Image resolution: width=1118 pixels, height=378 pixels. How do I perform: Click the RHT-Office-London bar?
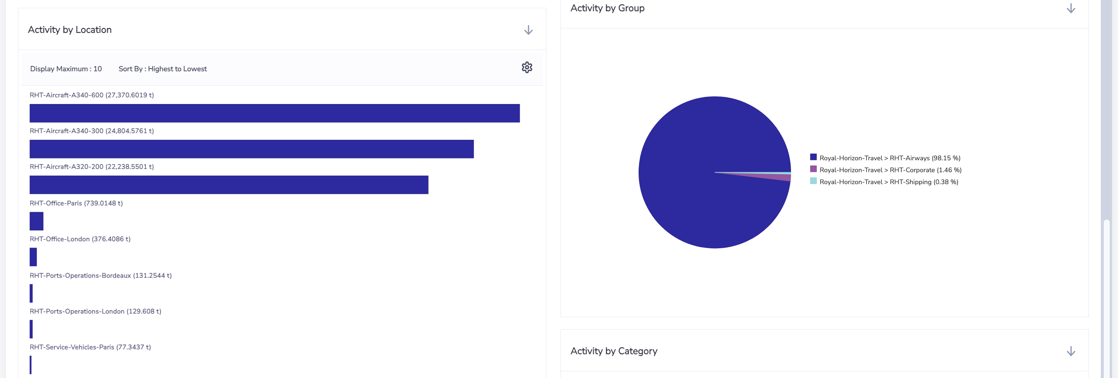click(x=33, y=257)
